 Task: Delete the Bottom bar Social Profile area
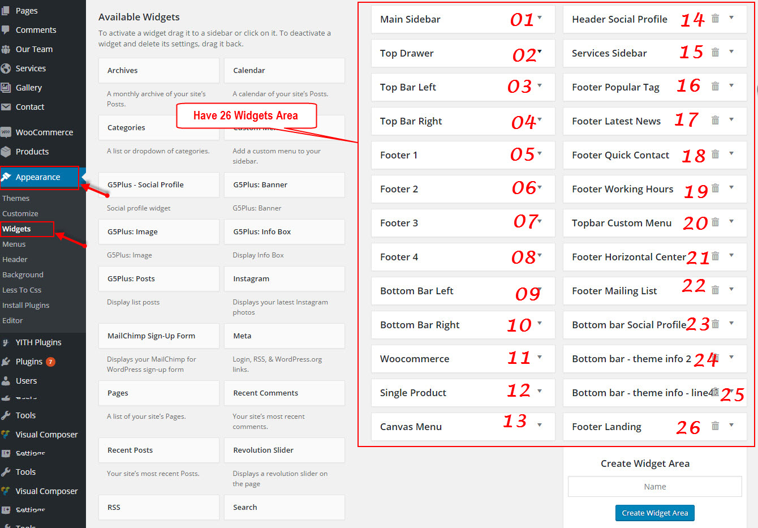[715, 324]
